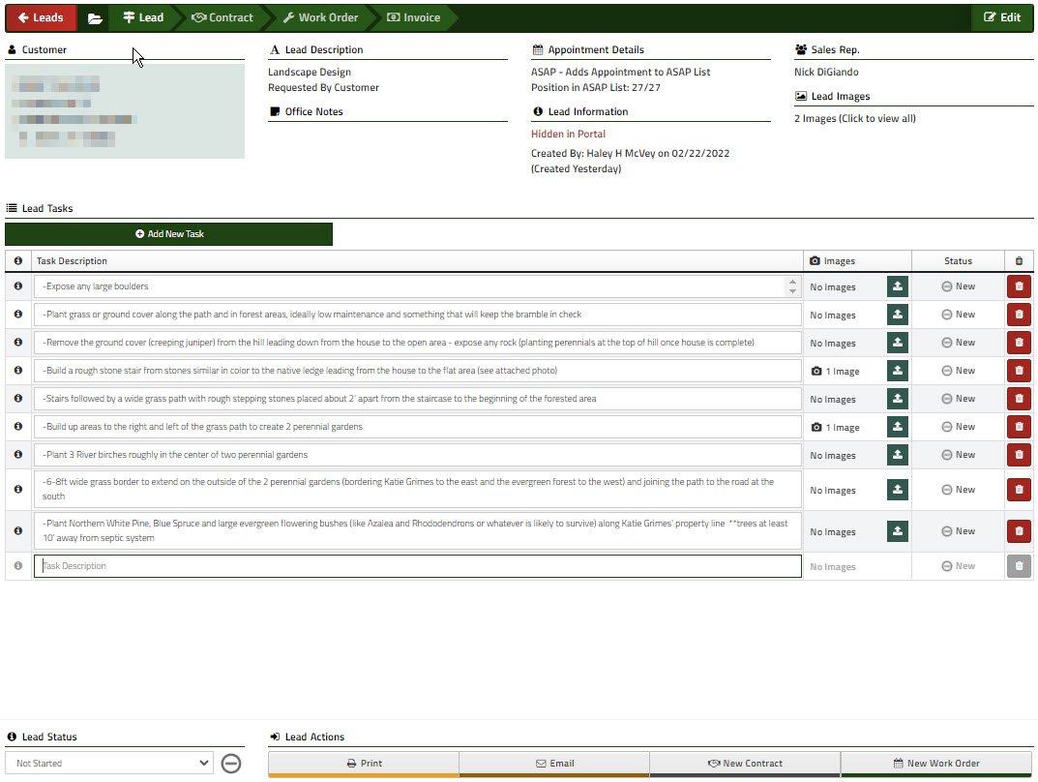This screenshot has height=782, width=1038.
Task: Switch to the Contract tab
Action: (222, 17)
